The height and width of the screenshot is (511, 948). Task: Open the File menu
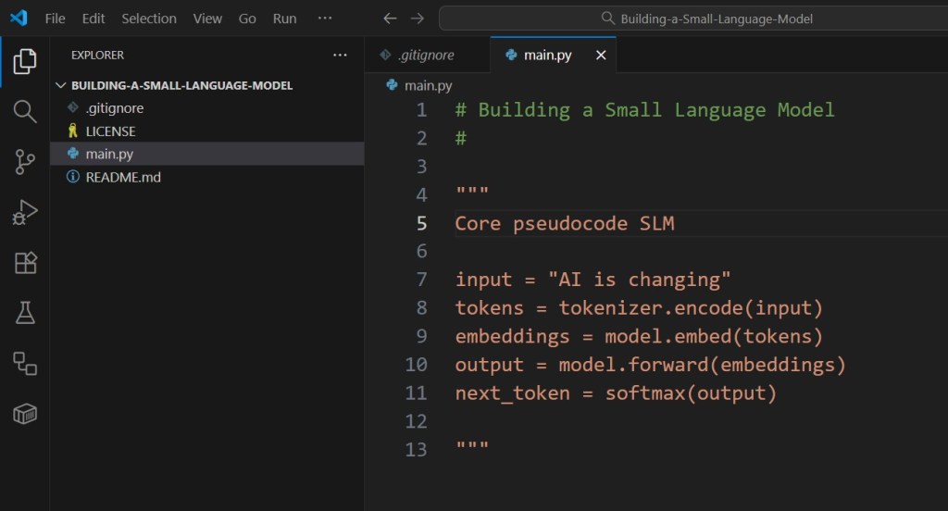55,19
